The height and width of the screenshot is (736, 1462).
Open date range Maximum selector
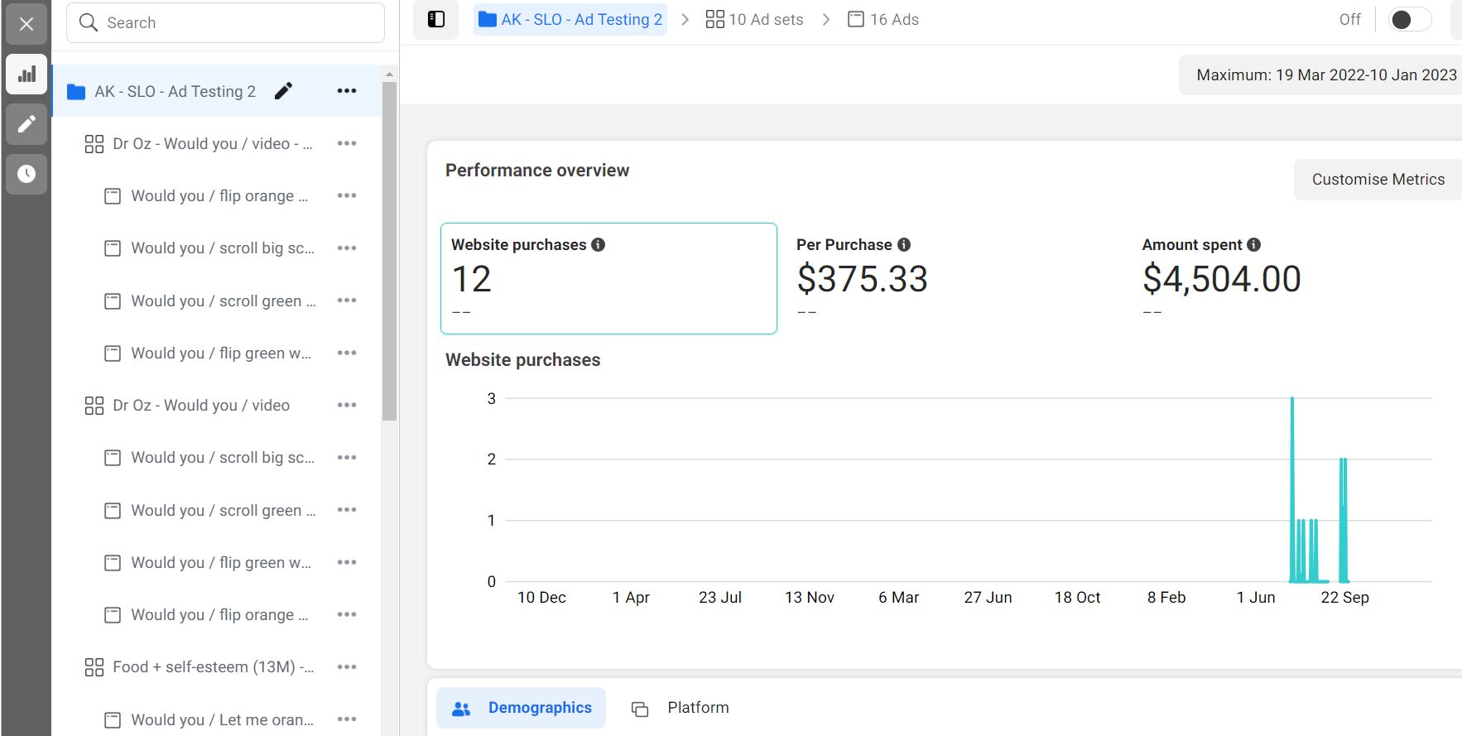click(x=1325, y=75)
